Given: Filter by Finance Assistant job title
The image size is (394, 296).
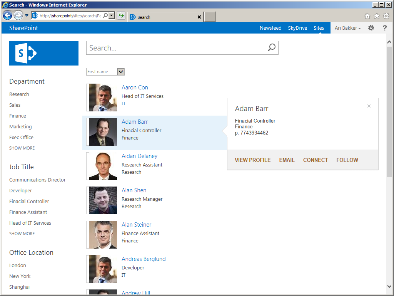Looking at the screenshot, I should pyautogui.click(x=28, y=212).
